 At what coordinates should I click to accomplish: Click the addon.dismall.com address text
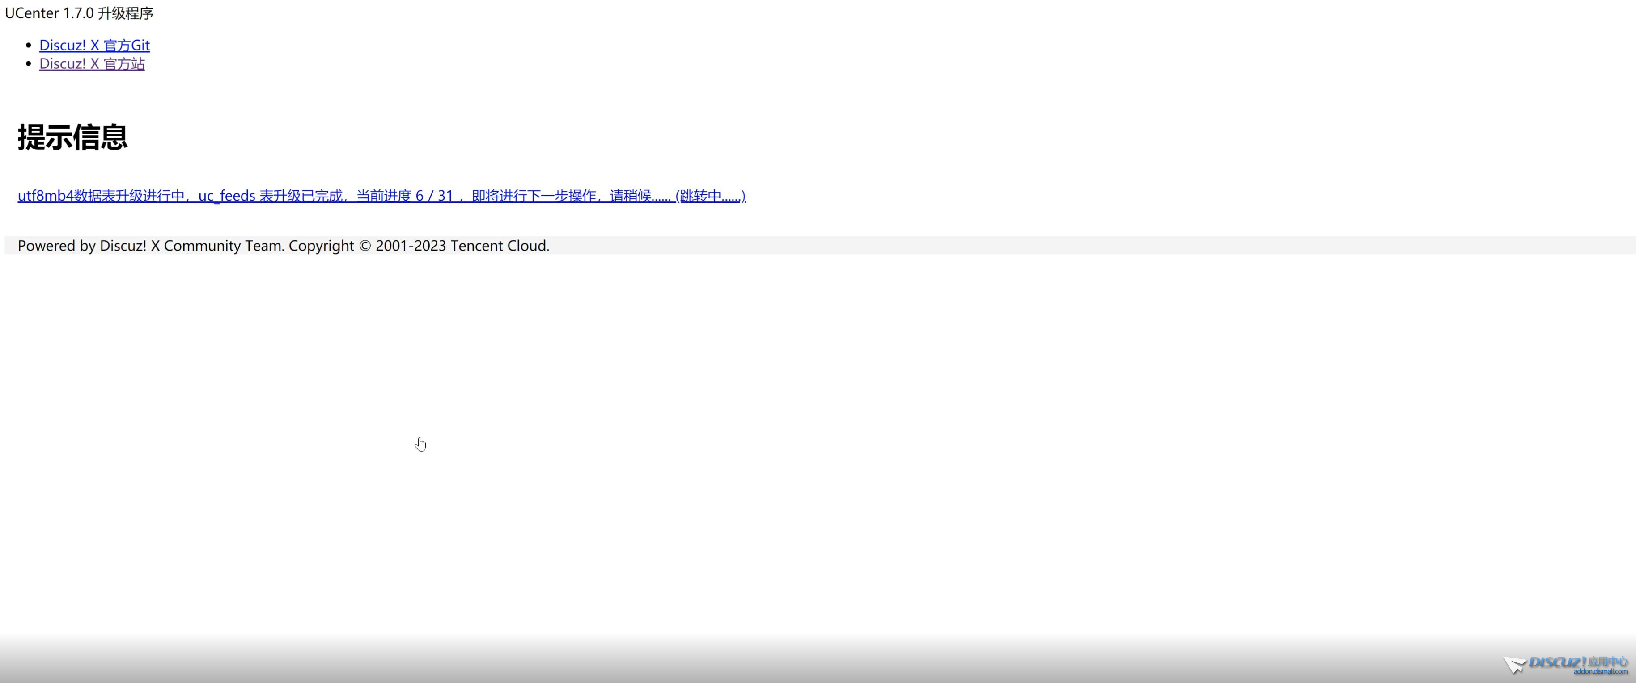point(1600,671)
